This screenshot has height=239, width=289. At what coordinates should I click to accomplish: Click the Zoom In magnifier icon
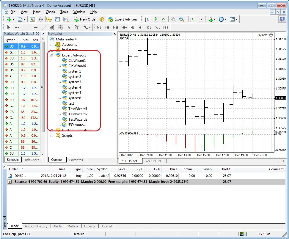pyautogui.click(x=173, y=19)
